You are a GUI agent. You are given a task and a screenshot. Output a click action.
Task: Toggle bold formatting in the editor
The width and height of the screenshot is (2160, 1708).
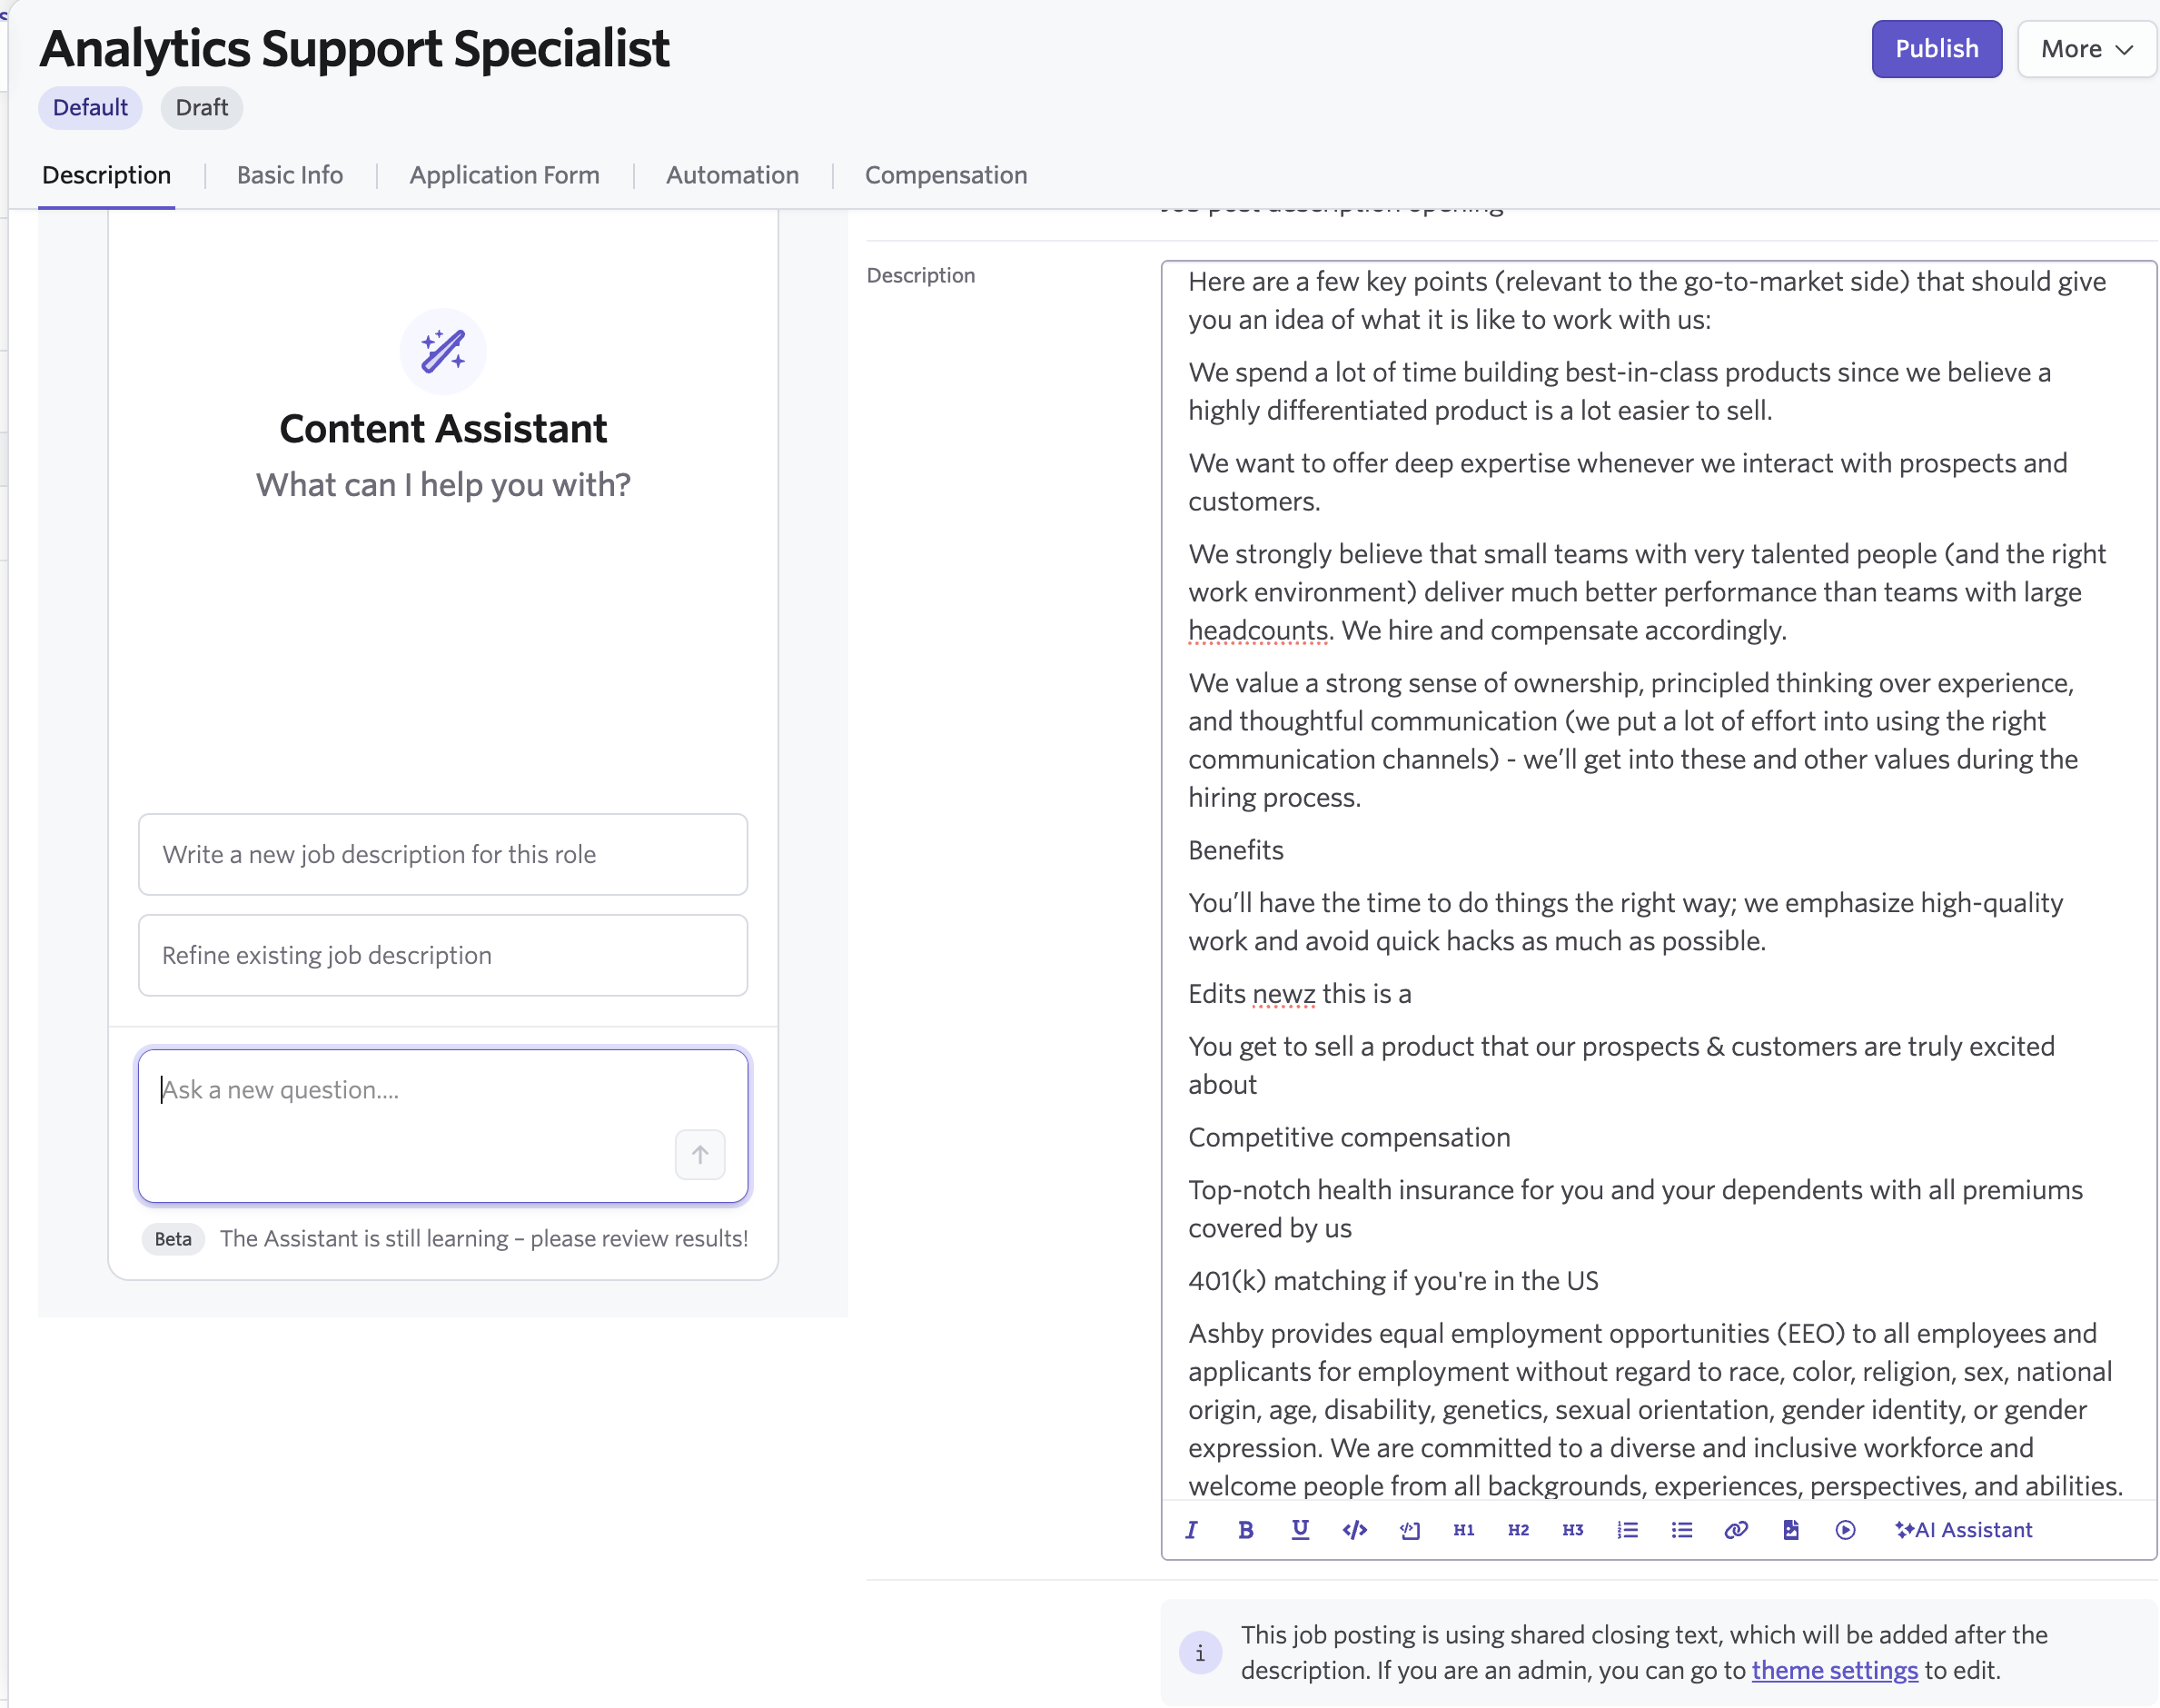[1245, 1530]
